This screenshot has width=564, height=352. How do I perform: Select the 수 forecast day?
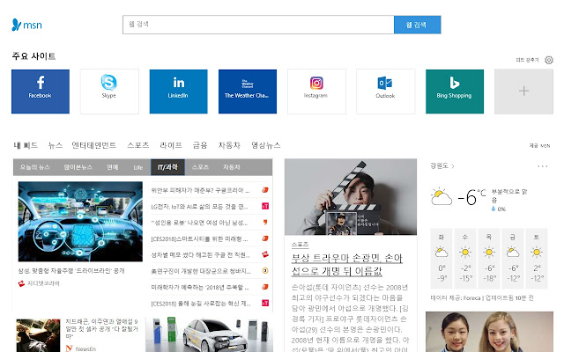tap(465, 258)
